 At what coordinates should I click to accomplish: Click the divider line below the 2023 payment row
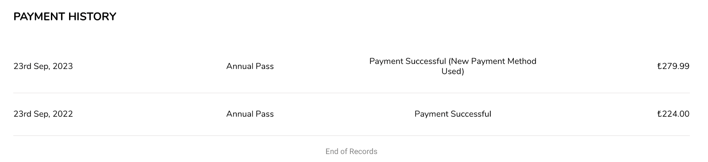(351, 93)
